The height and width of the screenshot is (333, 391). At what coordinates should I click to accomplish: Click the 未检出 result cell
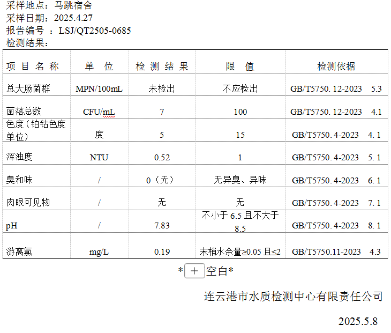point(162,89)
